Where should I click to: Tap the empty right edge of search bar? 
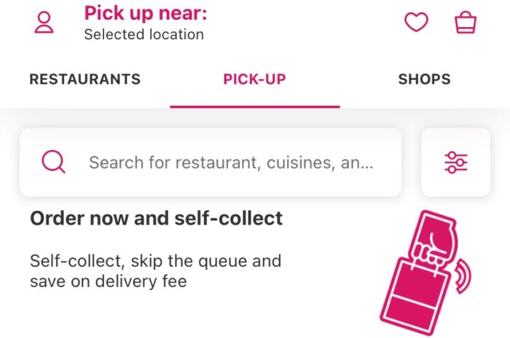[x=388, y=162]
